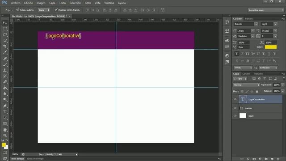Image resolution: width=286 pixels, height=161 pixels.
Task: Select the Move tool
Action: tap(5, 23)
